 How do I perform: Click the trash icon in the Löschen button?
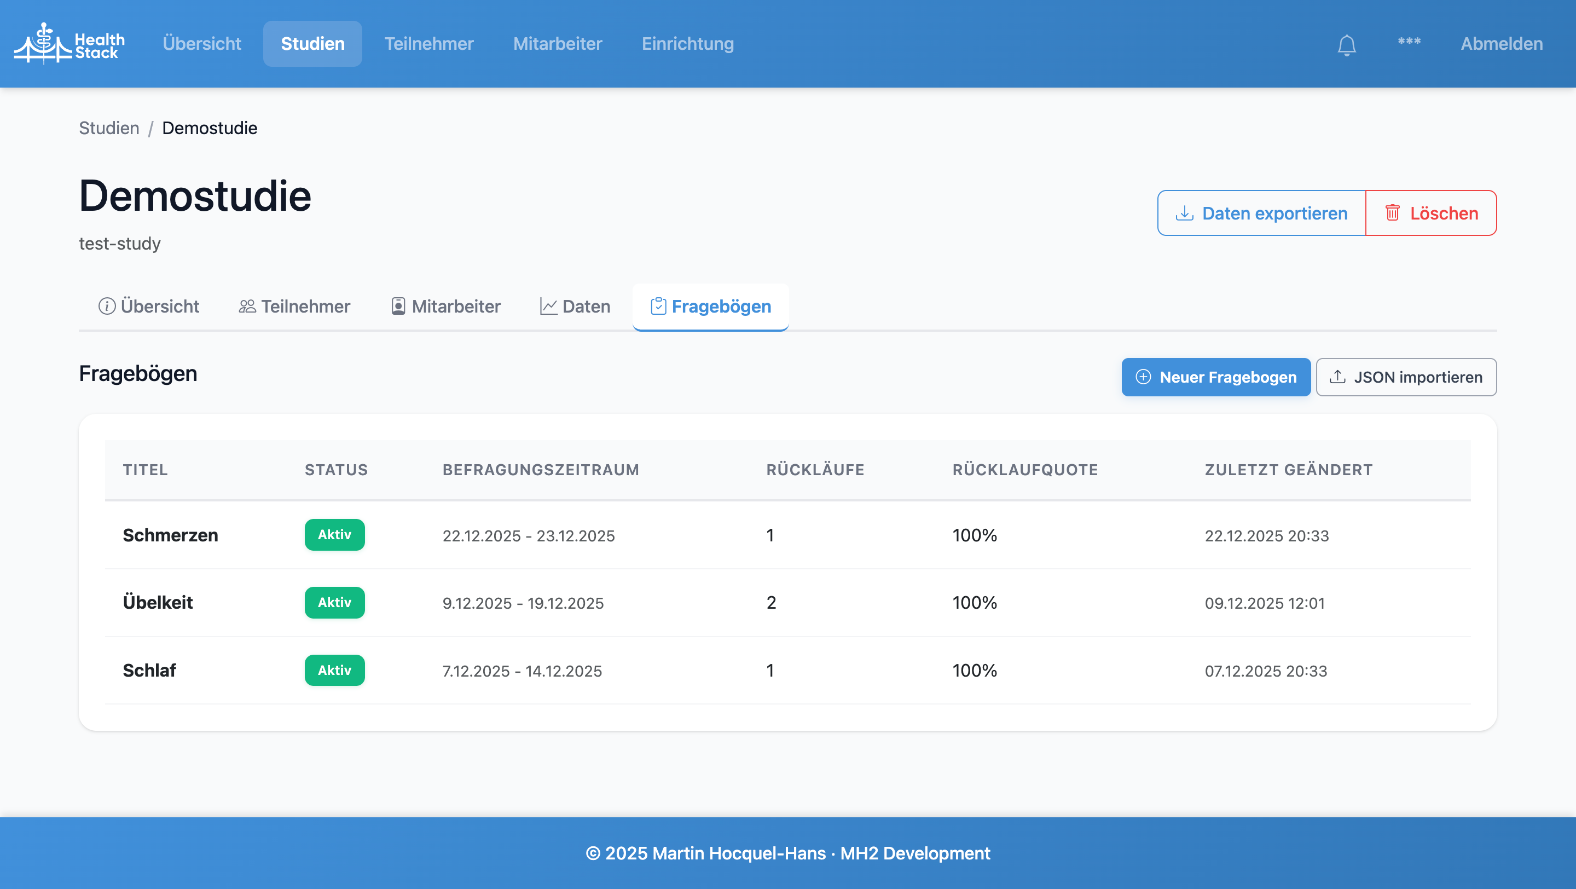pyautogui.click(x=1393, y=213)
